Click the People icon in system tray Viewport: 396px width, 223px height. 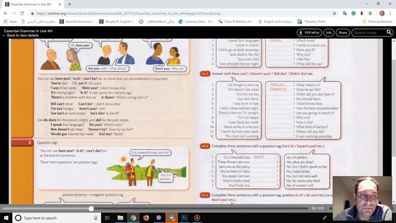325,217
